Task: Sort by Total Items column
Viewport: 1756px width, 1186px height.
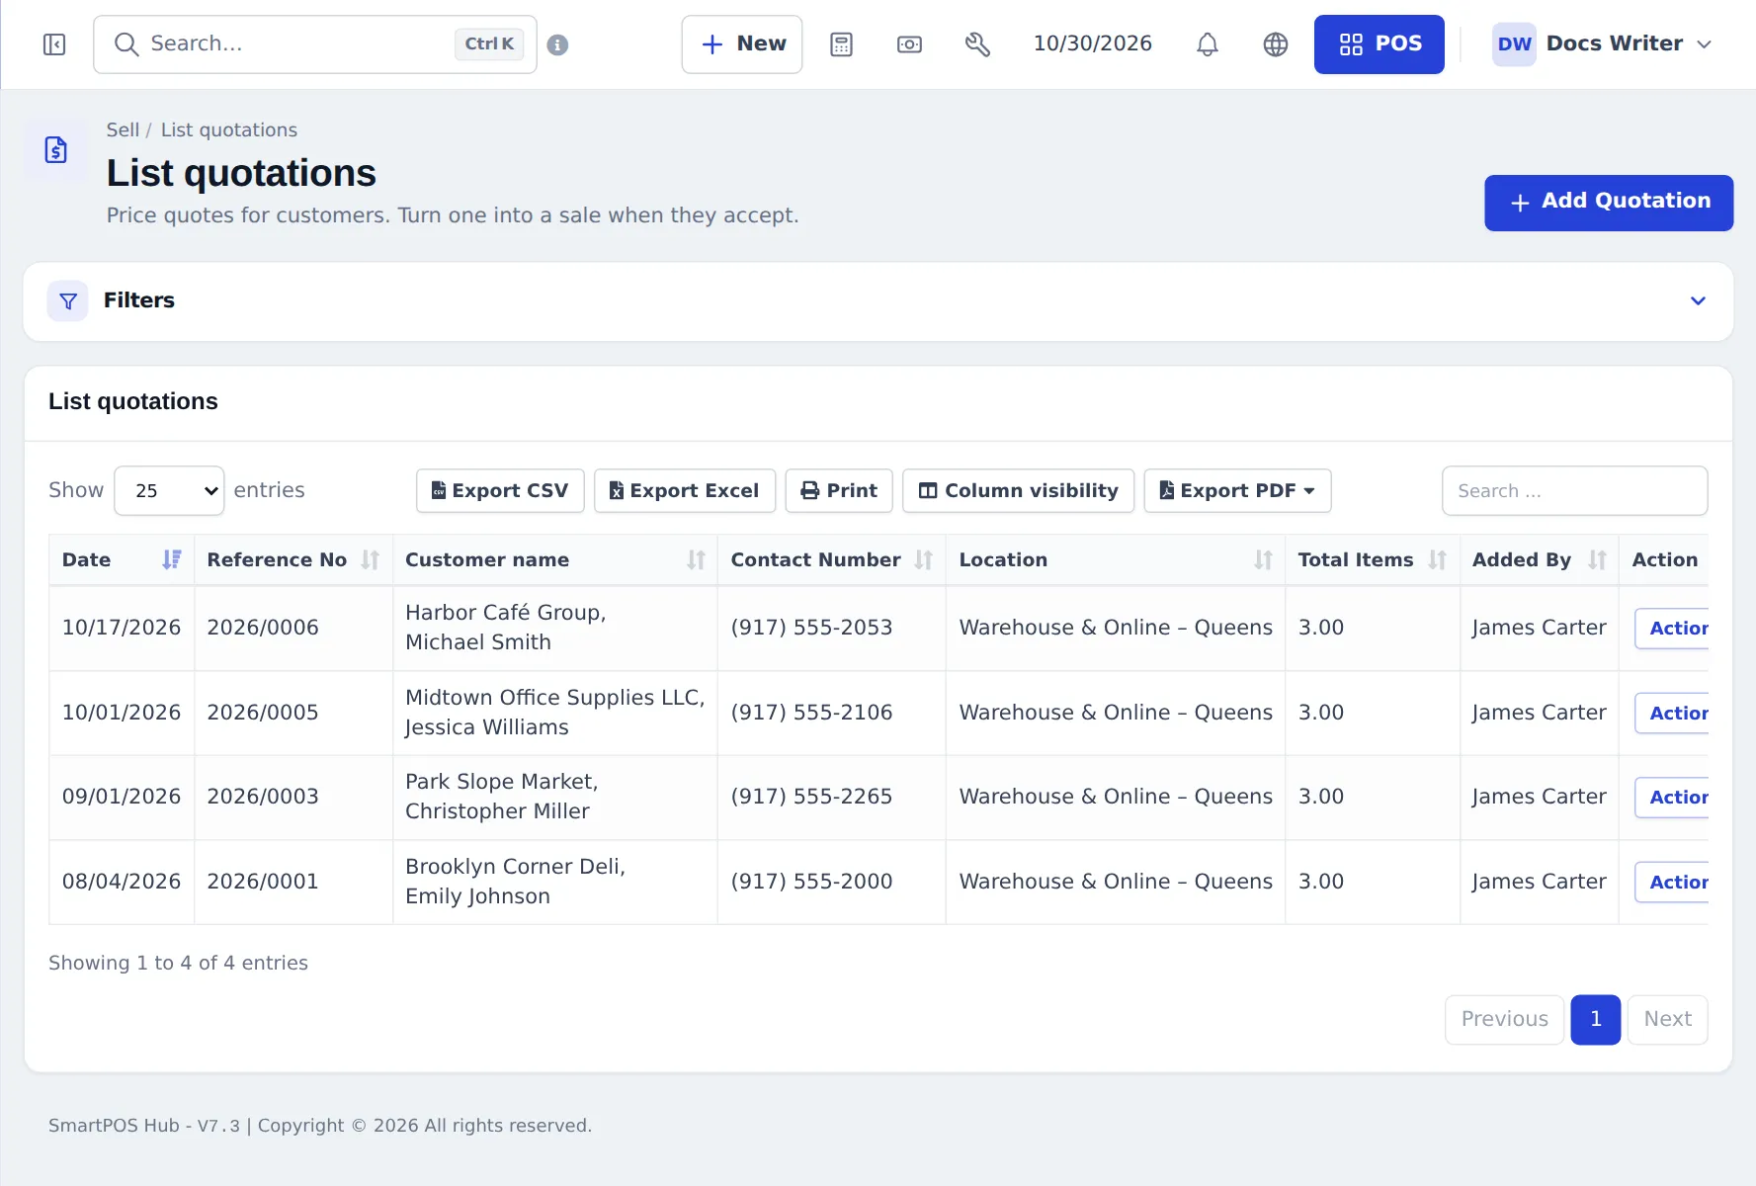Action: point(1373,560)
